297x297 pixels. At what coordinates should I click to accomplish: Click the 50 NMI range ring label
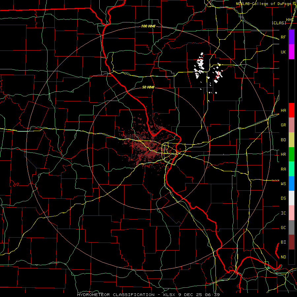[x=148, y=87]
